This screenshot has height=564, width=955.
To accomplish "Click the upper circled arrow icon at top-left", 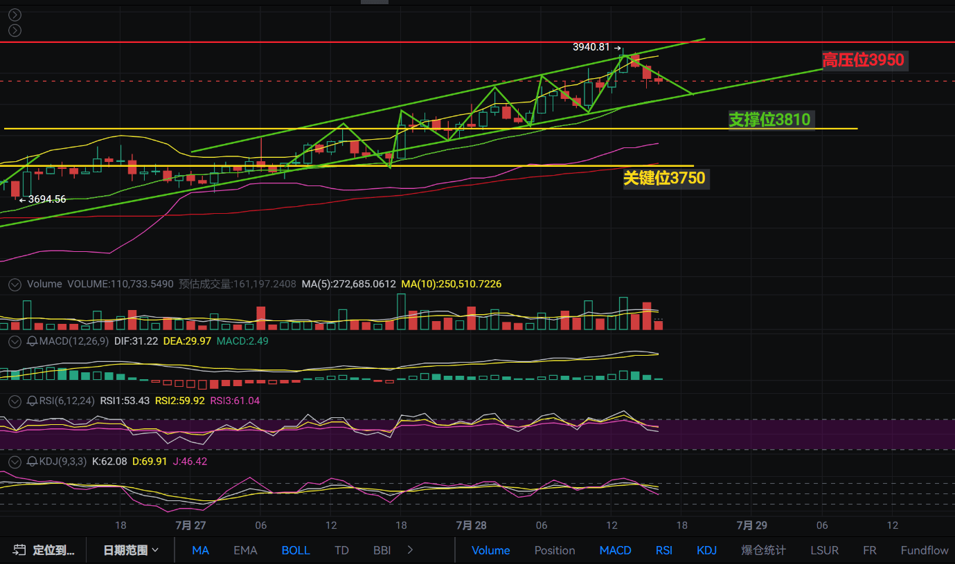I will tap(14, 15).
